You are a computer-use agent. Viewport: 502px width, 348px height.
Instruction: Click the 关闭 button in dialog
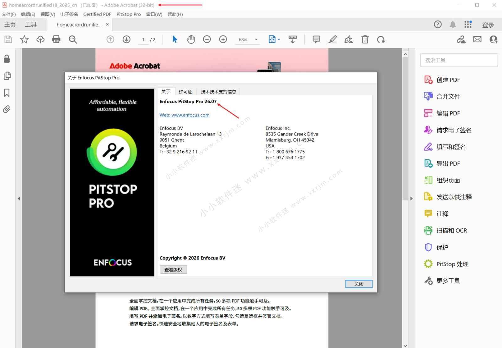359,284
